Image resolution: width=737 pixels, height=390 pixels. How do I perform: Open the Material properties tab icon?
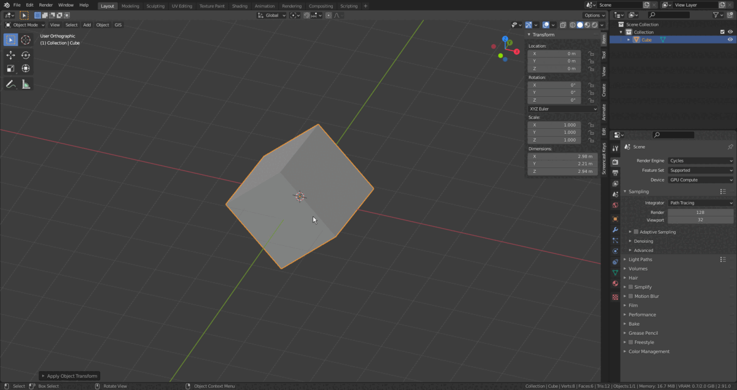[615, 284]
